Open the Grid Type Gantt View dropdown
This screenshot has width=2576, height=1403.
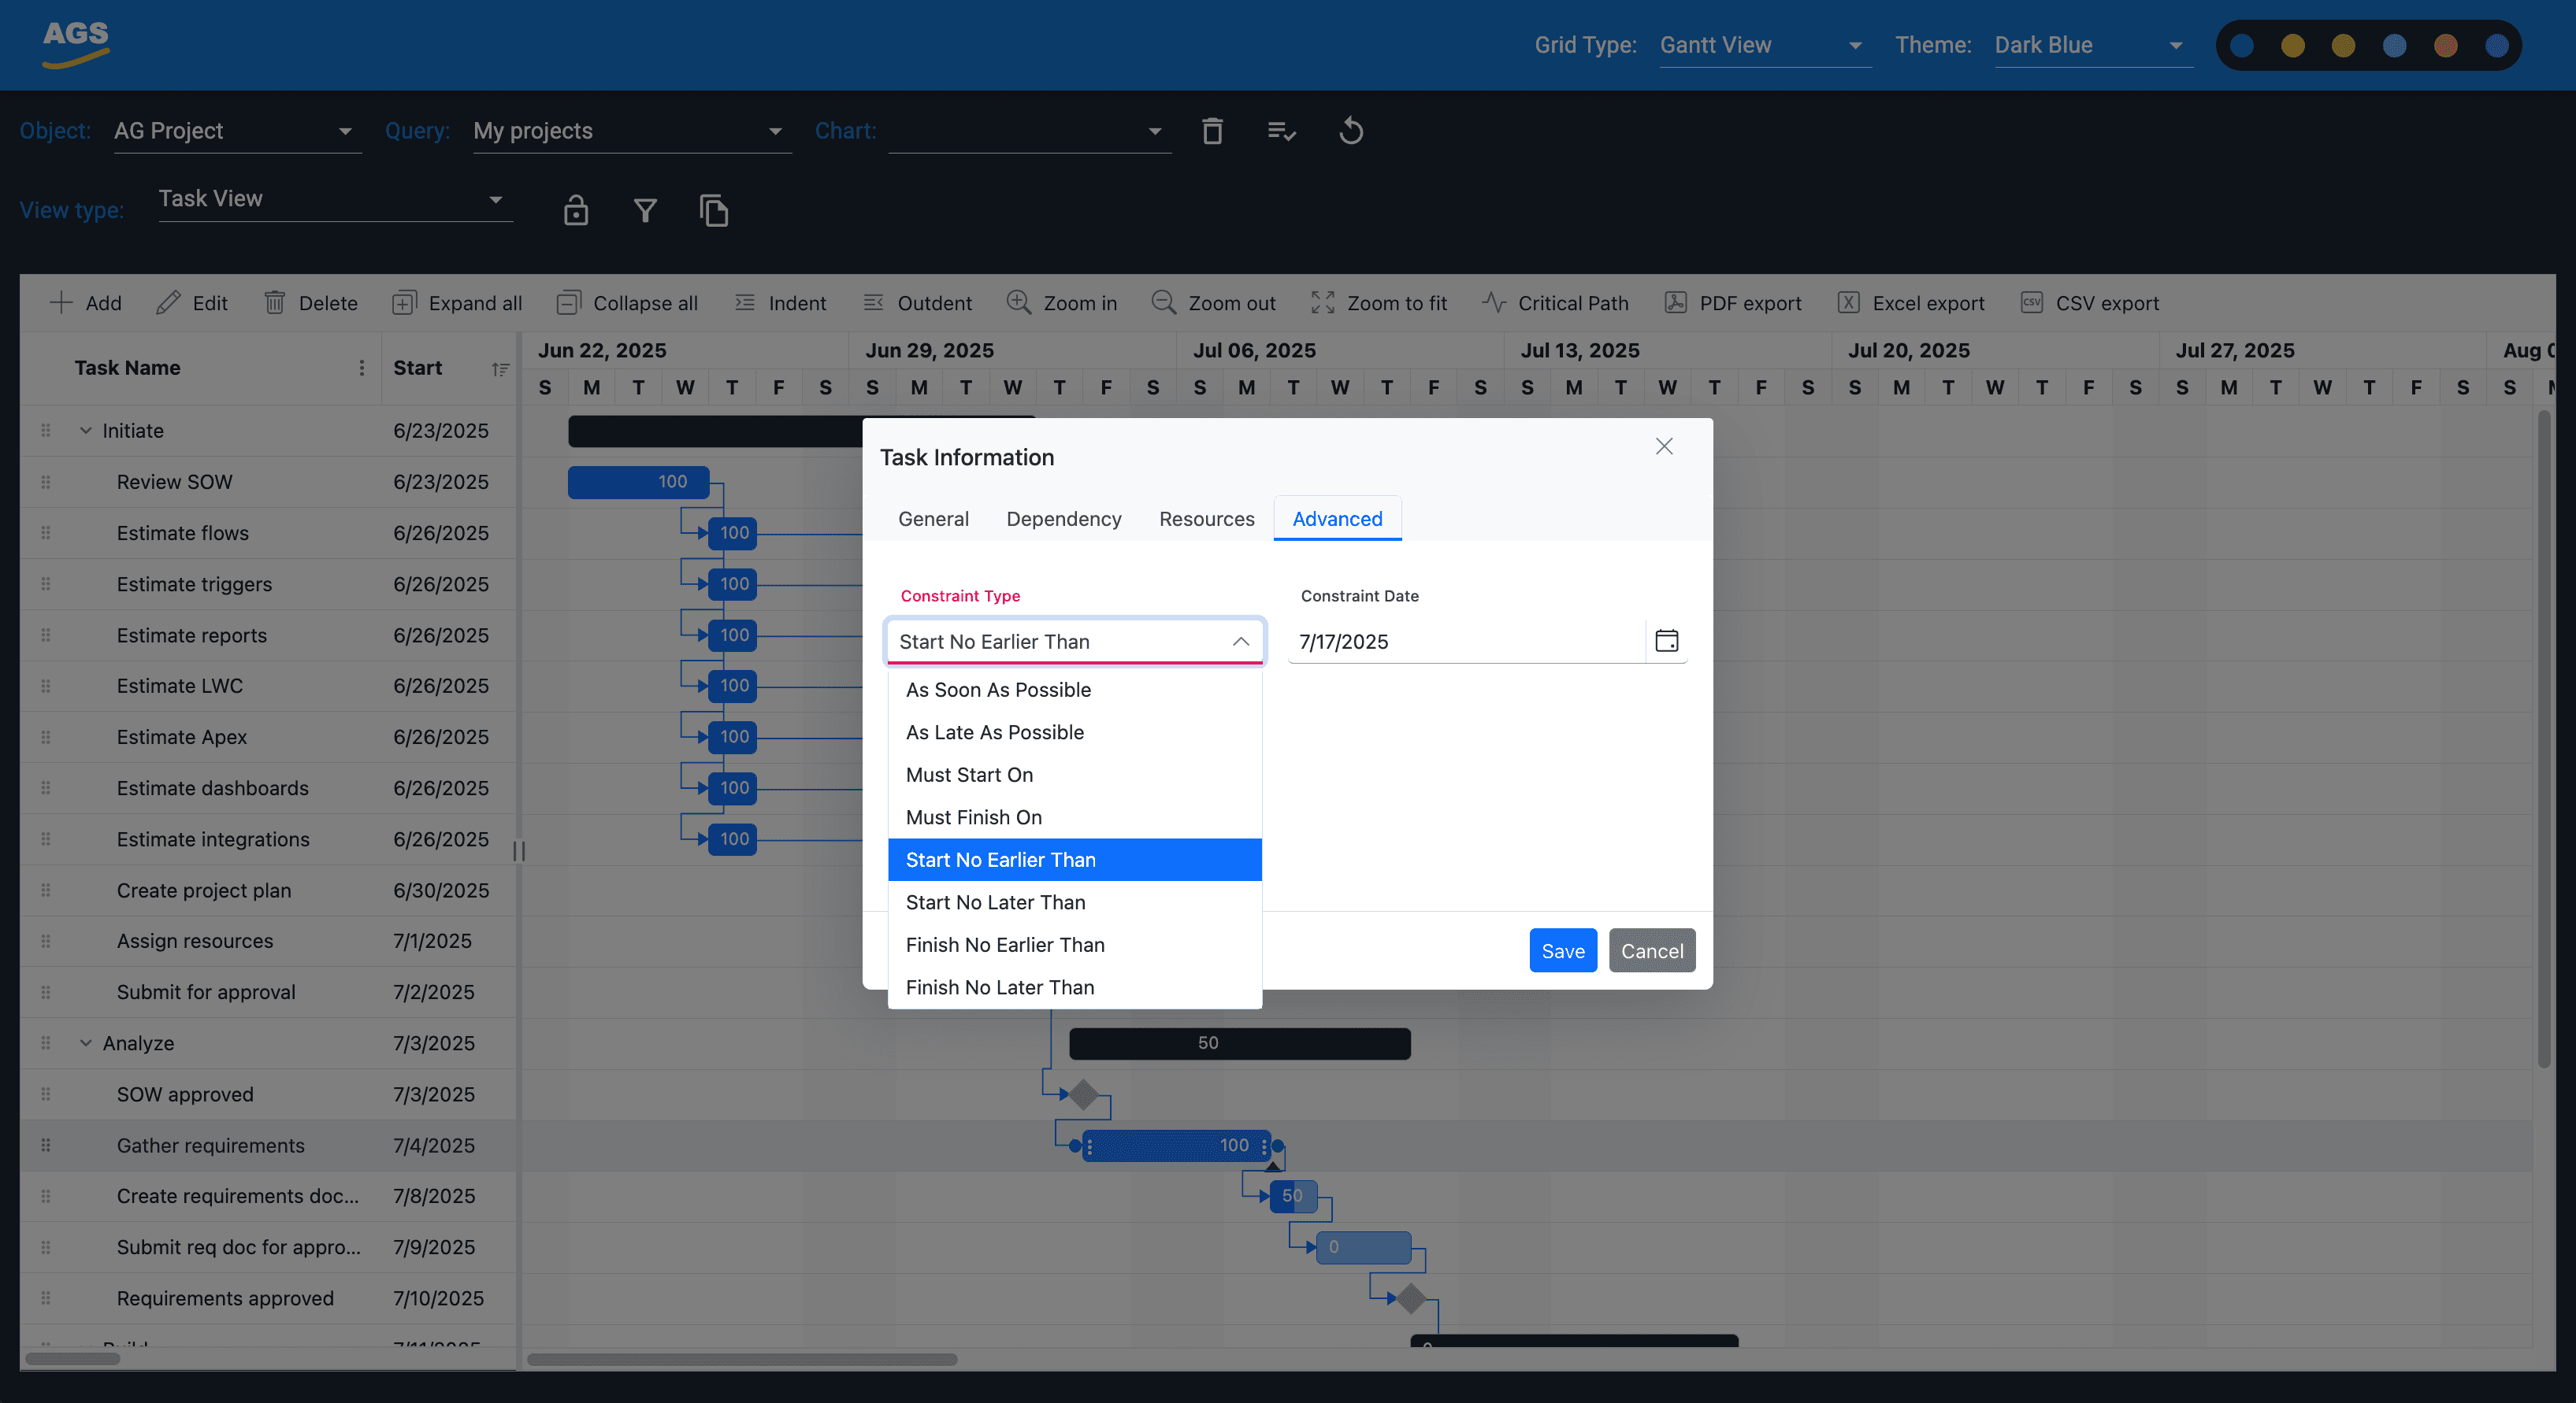click(1764, 45)
